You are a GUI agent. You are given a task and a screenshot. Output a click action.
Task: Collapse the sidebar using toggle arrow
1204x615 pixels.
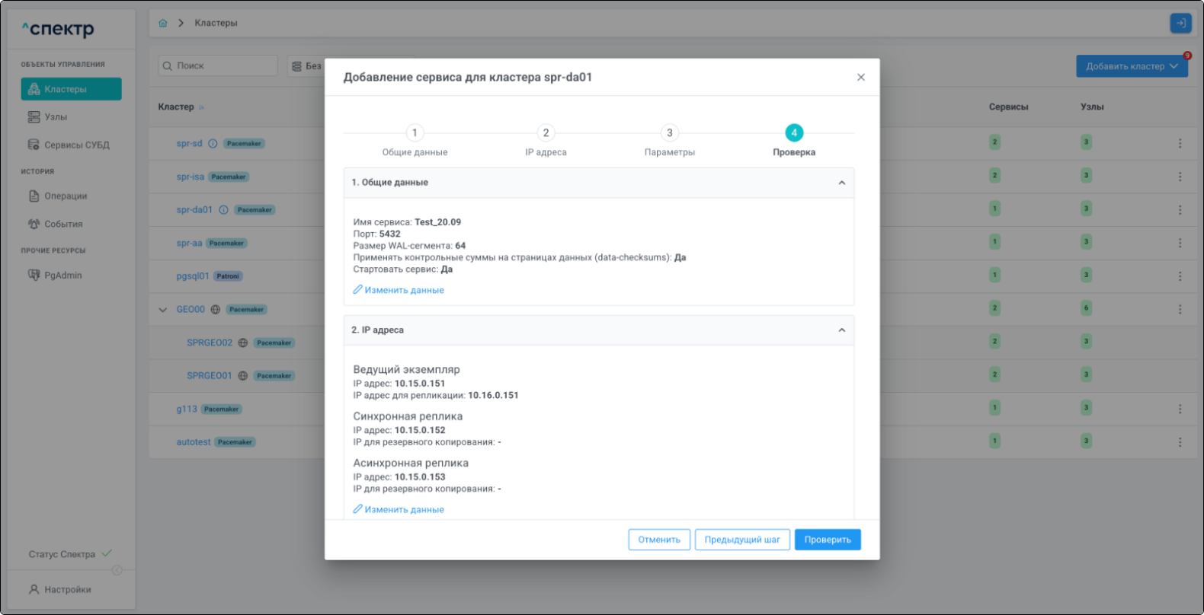(x=117, y=570)
